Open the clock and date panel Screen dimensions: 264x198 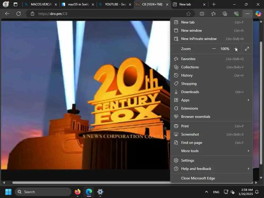[246, 192]
